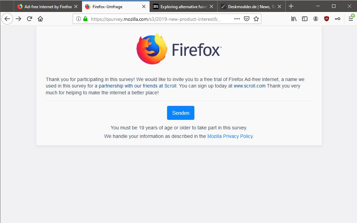Image resolution: width=357 pixels, height=223 pixels.
Task: Close the Deskmodder.de tab
Action: tap(279, 6)
